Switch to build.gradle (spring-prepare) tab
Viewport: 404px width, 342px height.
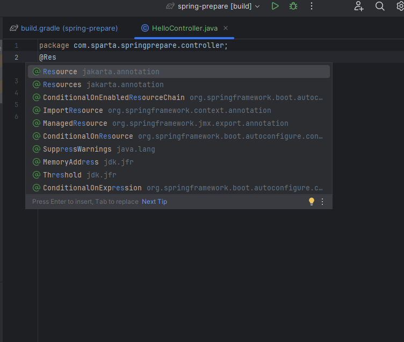point(64,28)
